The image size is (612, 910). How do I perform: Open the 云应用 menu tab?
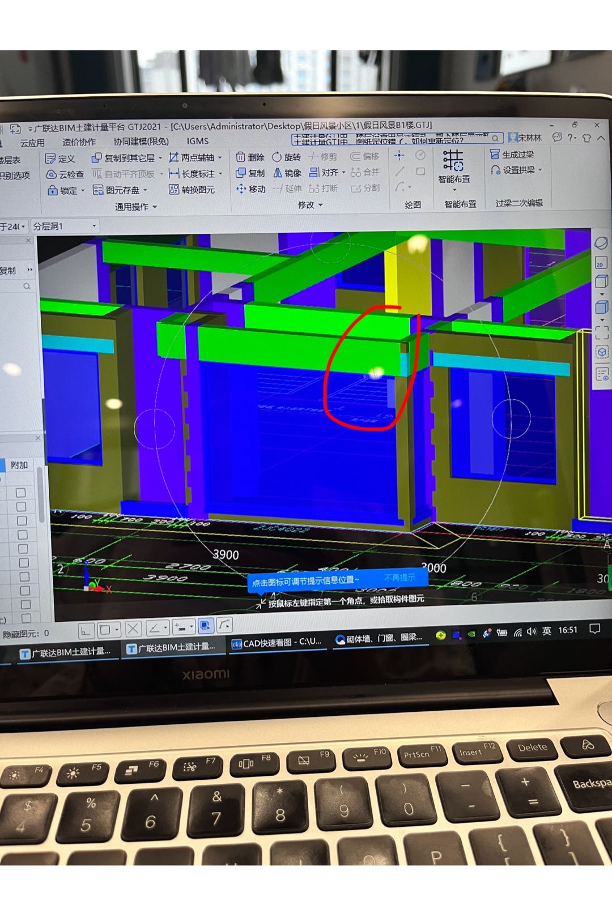click(32, 143)
